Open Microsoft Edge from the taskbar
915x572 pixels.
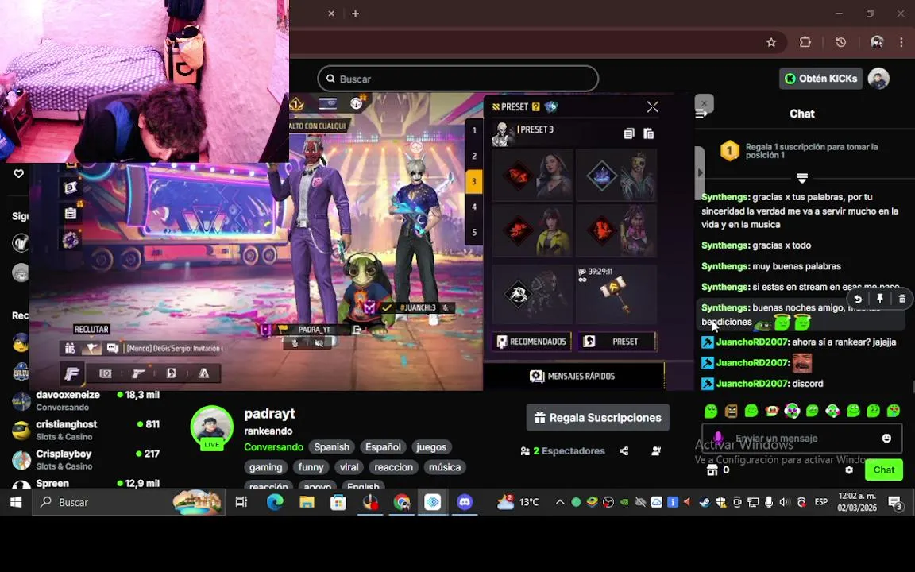point(275,502)
